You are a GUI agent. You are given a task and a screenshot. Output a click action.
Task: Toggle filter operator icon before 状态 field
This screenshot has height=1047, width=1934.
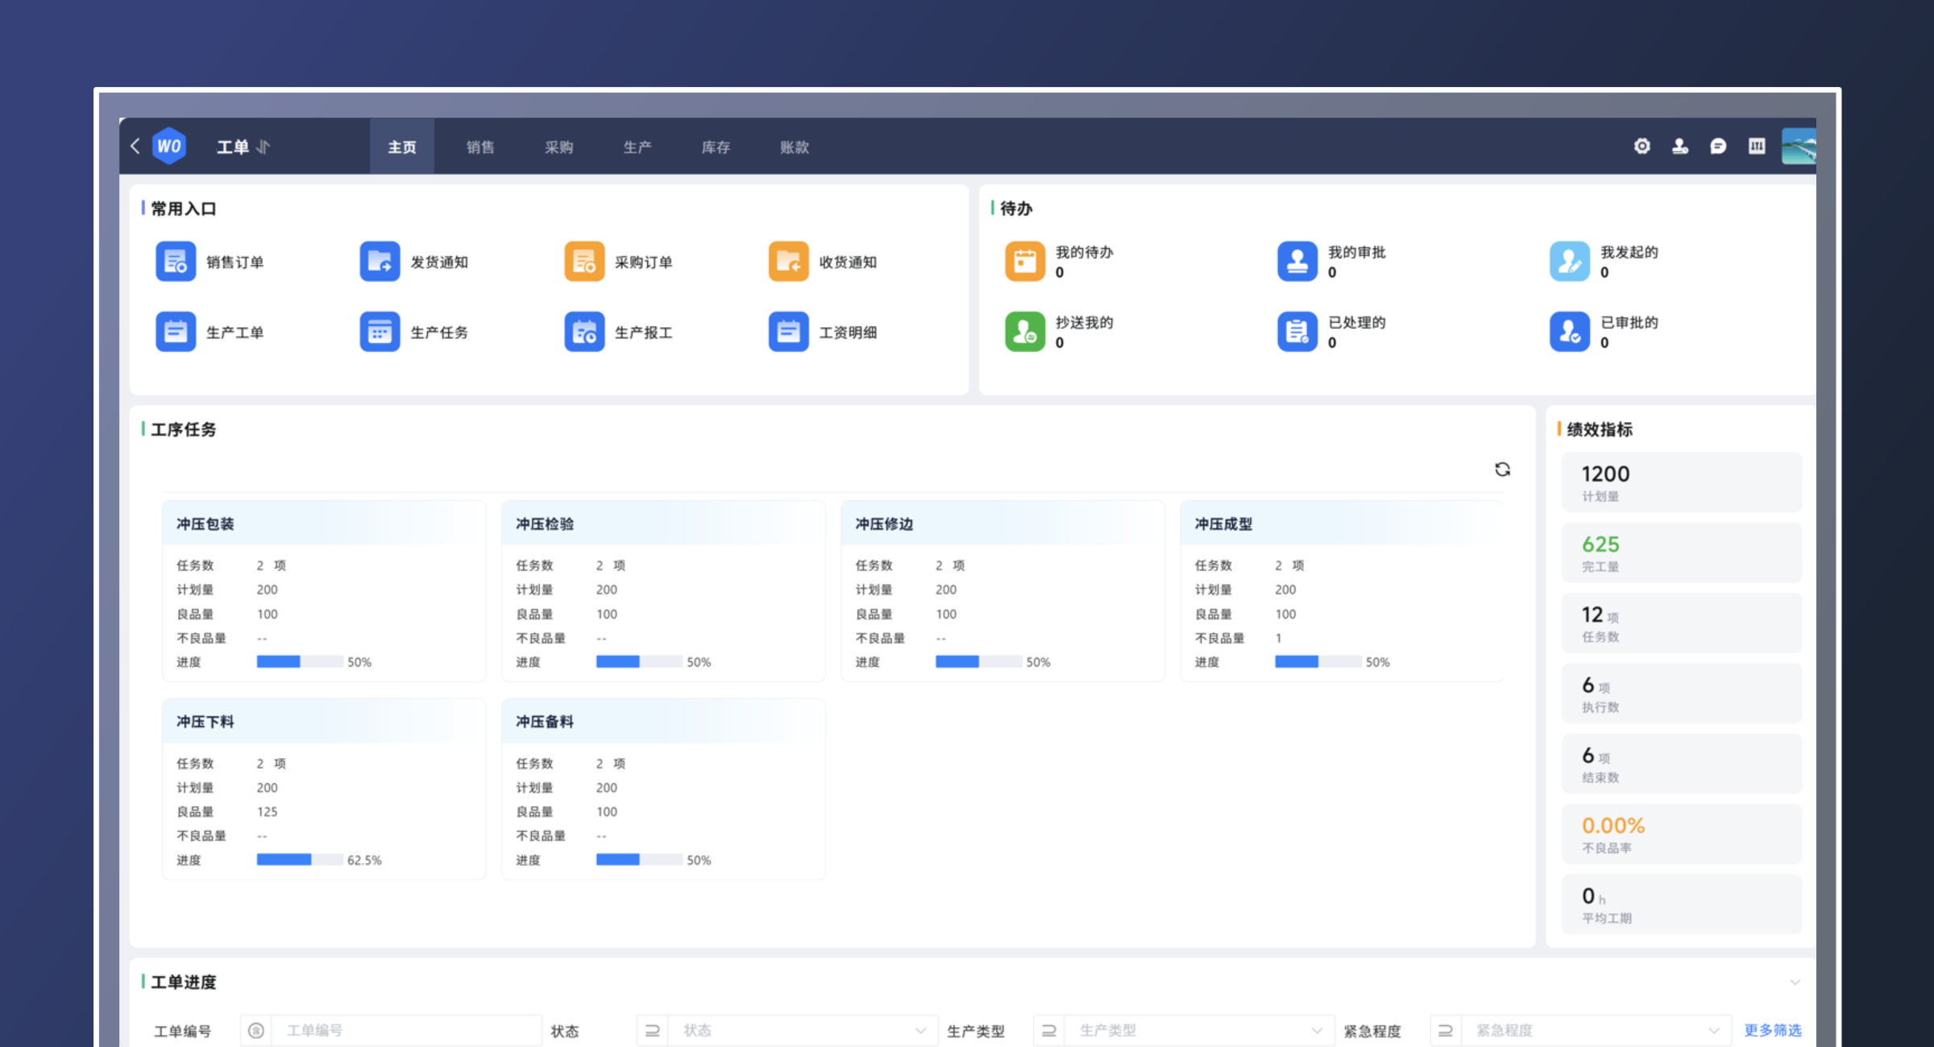tap(653, 1030)
